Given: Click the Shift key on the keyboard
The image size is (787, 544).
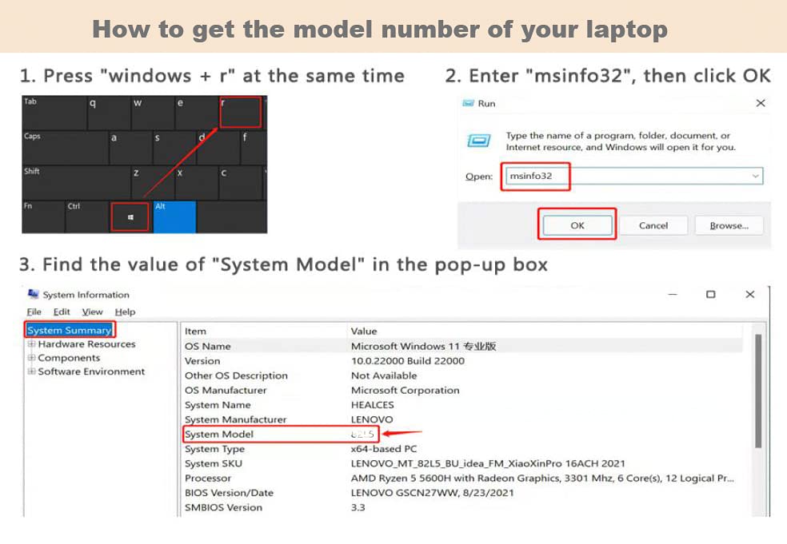Looking at the screenshot, I should (x=76, y=182).
